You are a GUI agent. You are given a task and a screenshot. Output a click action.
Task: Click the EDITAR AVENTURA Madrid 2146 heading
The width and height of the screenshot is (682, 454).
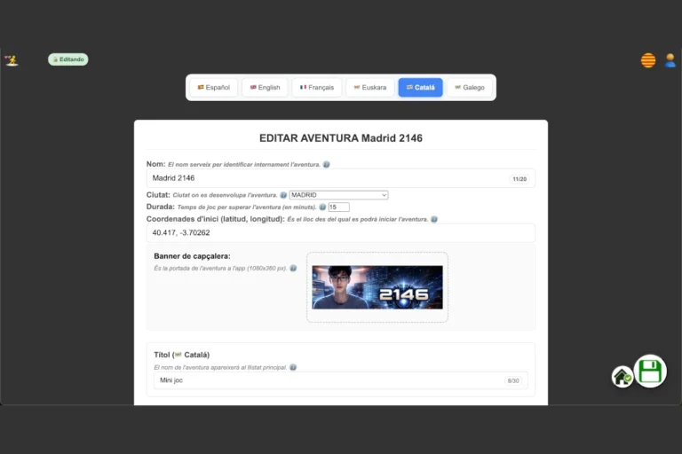click(x=341, y=138)
